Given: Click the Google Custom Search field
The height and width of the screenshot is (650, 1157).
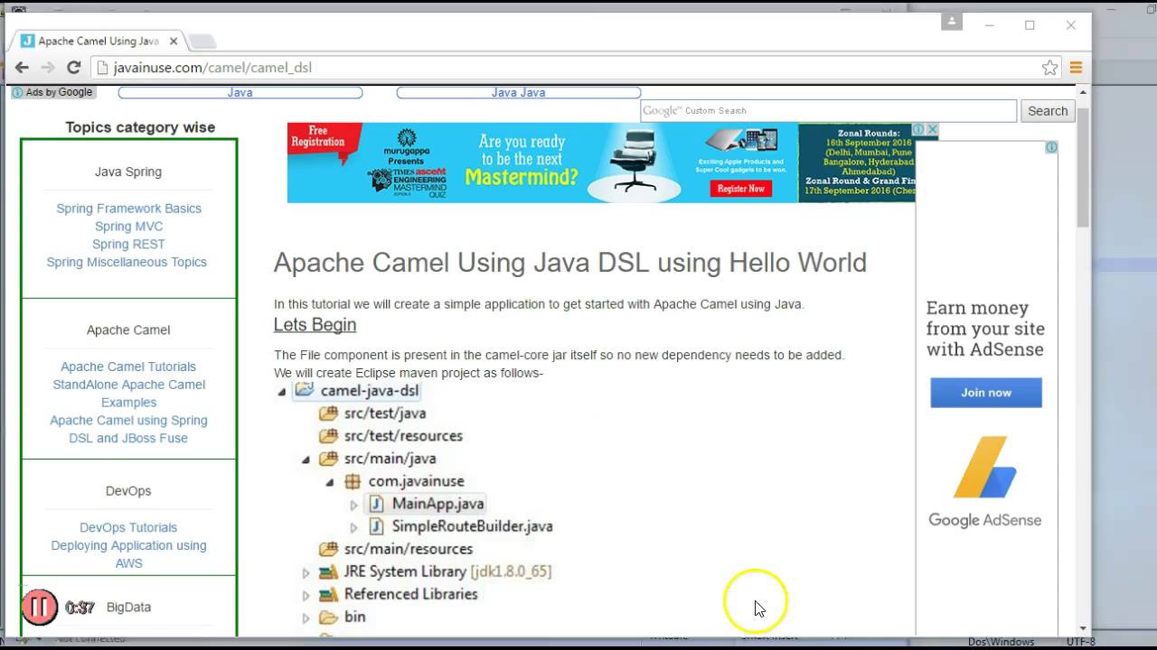Looking at the screenshot, I should click(x=829, y=111).
